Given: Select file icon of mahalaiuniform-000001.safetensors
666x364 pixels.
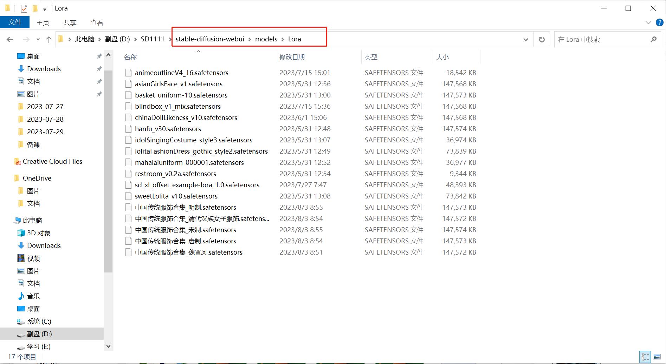Looking at the screenshot, I should click(128, 162).
